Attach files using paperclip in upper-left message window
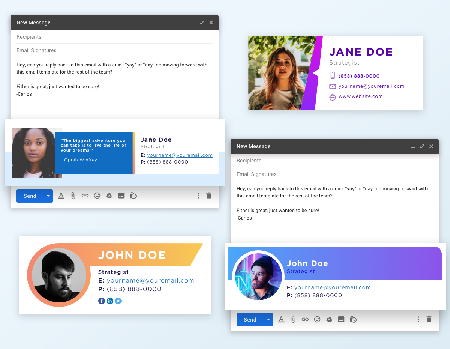The width and height of the screenshot is (450, 349). pos(73,196)
